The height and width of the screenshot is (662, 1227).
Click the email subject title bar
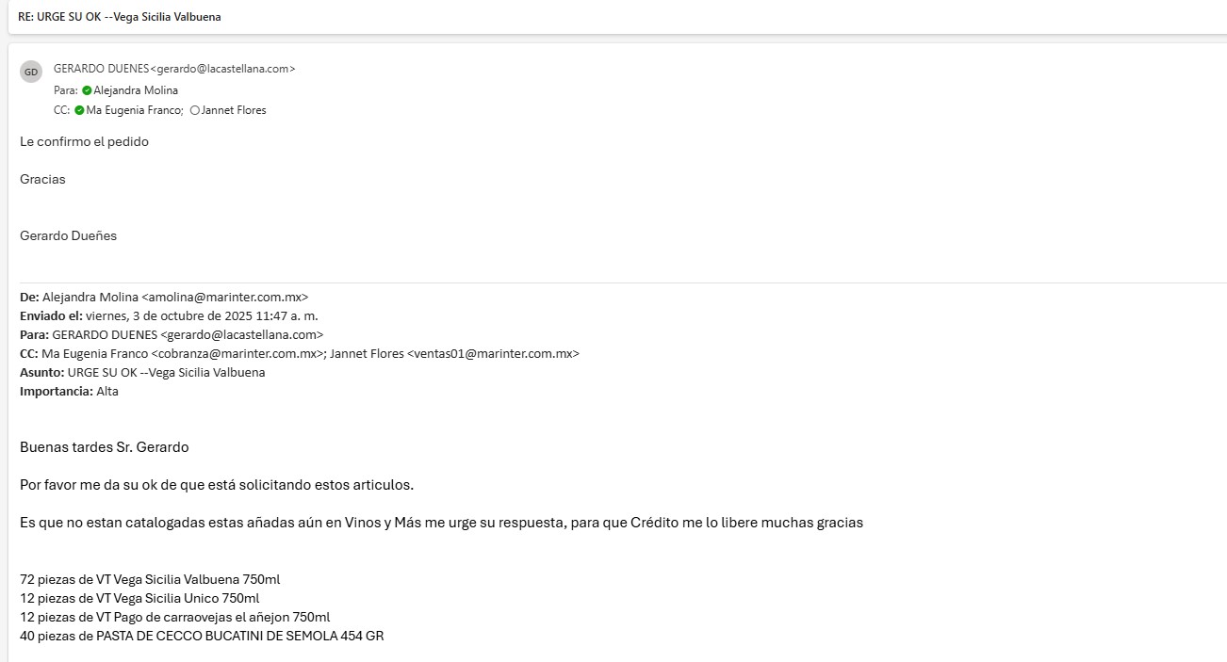[x=120, y=17]
